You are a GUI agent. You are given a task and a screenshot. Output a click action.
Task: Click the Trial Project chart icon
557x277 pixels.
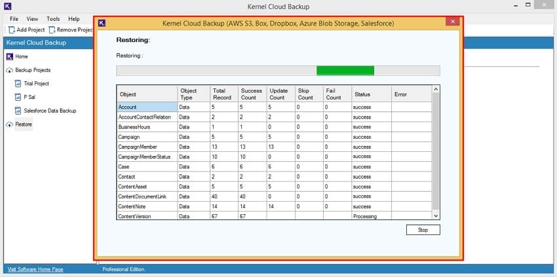tap(18, 84)
